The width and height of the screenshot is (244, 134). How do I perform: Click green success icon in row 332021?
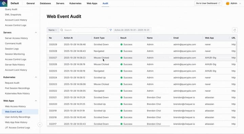click(121, 97)
